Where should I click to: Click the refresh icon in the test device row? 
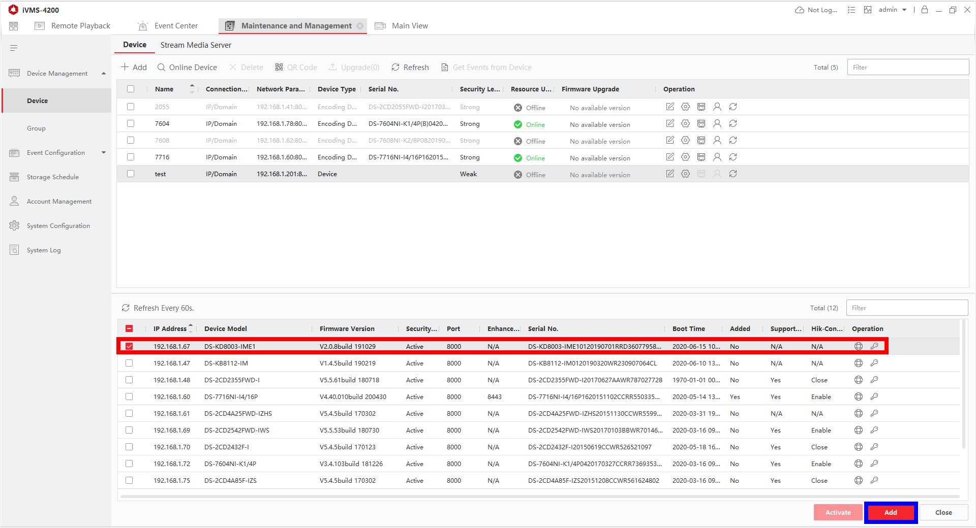(733, 174)
